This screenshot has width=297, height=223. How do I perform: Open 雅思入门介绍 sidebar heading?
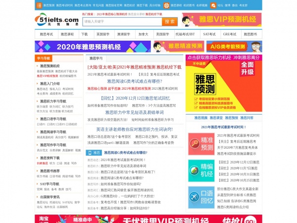click(50, 84)
